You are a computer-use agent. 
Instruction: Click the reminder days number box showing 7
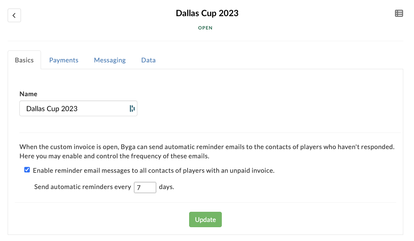[145, 187]
